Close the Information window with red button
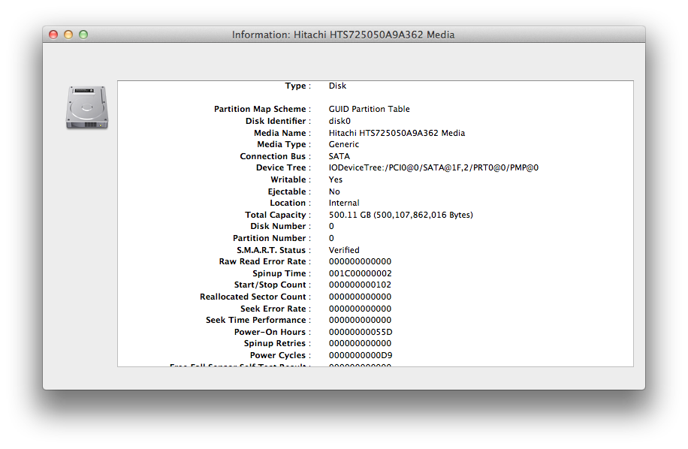The height and width of the screenshot is (449, 688). click(x=53, y=35)
